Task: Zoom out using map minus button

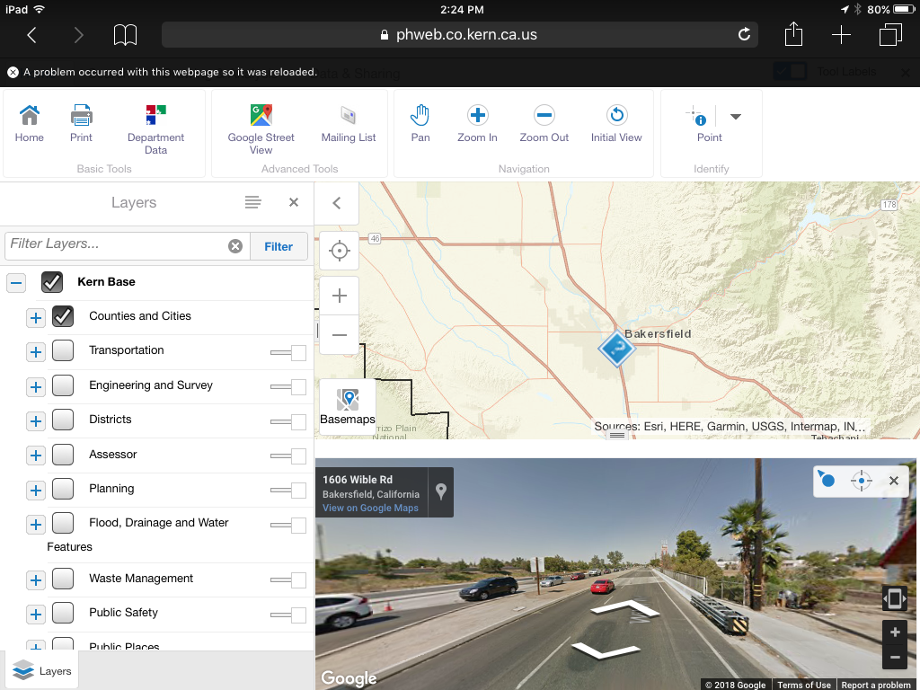Action: click(339, 335)
